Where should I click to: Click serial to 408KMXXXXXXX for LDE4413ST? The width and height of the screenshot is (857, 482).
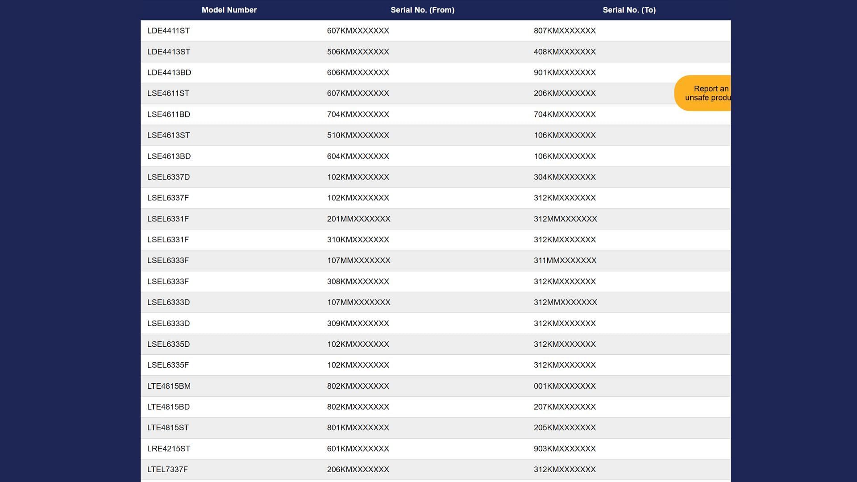(x=565, y=52)
